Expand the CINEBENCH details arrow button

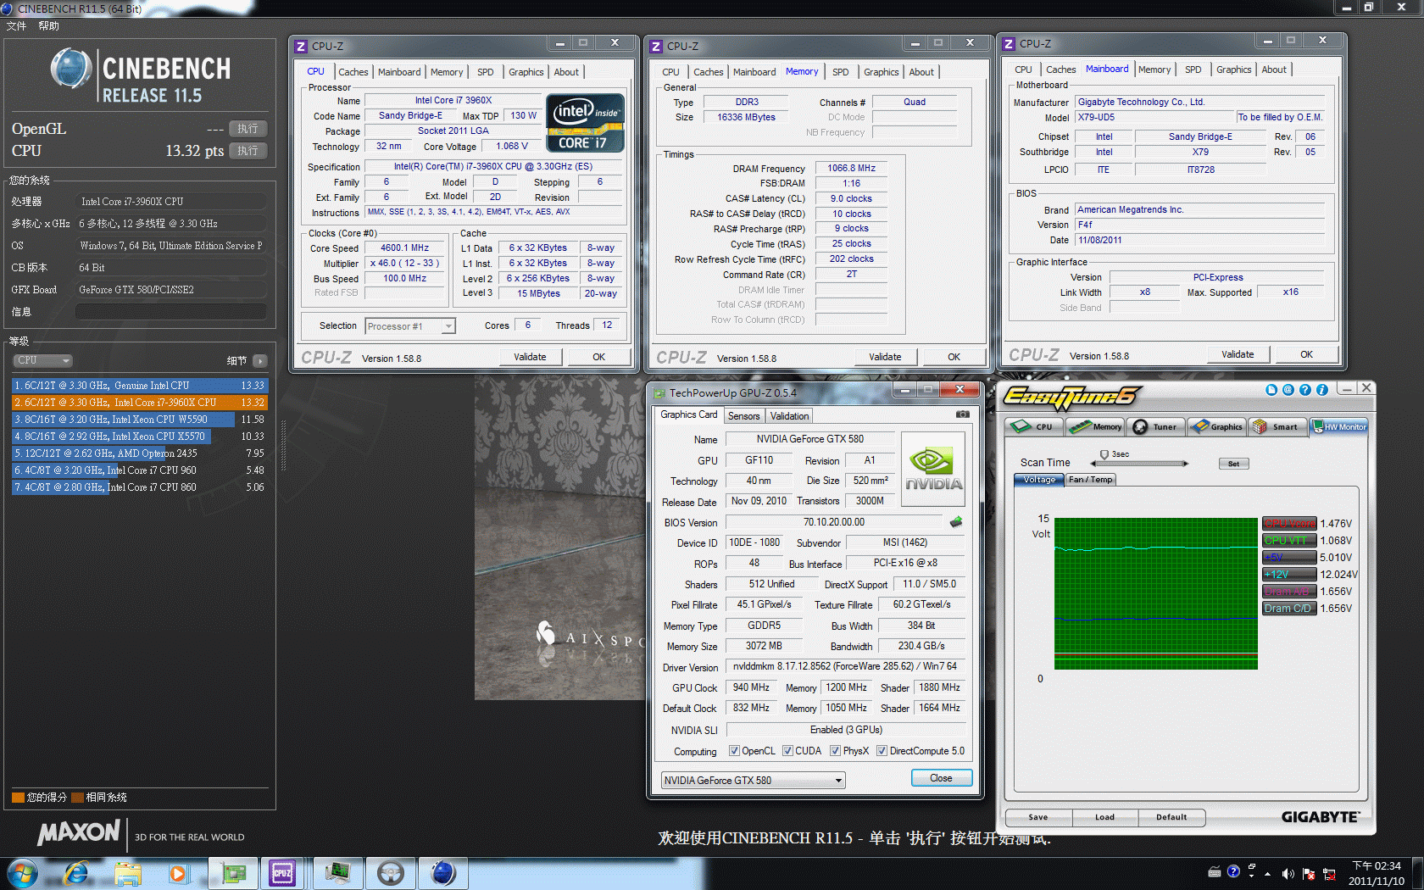[x=260, y=361]
